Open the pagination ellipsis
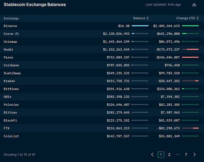This screenshot has height=162, width=204. coord(177,155)
